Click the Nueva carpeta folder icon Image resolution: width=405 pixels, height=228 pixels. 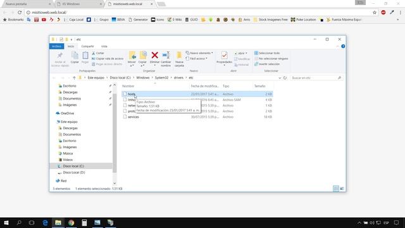click(x=179, y=55)
